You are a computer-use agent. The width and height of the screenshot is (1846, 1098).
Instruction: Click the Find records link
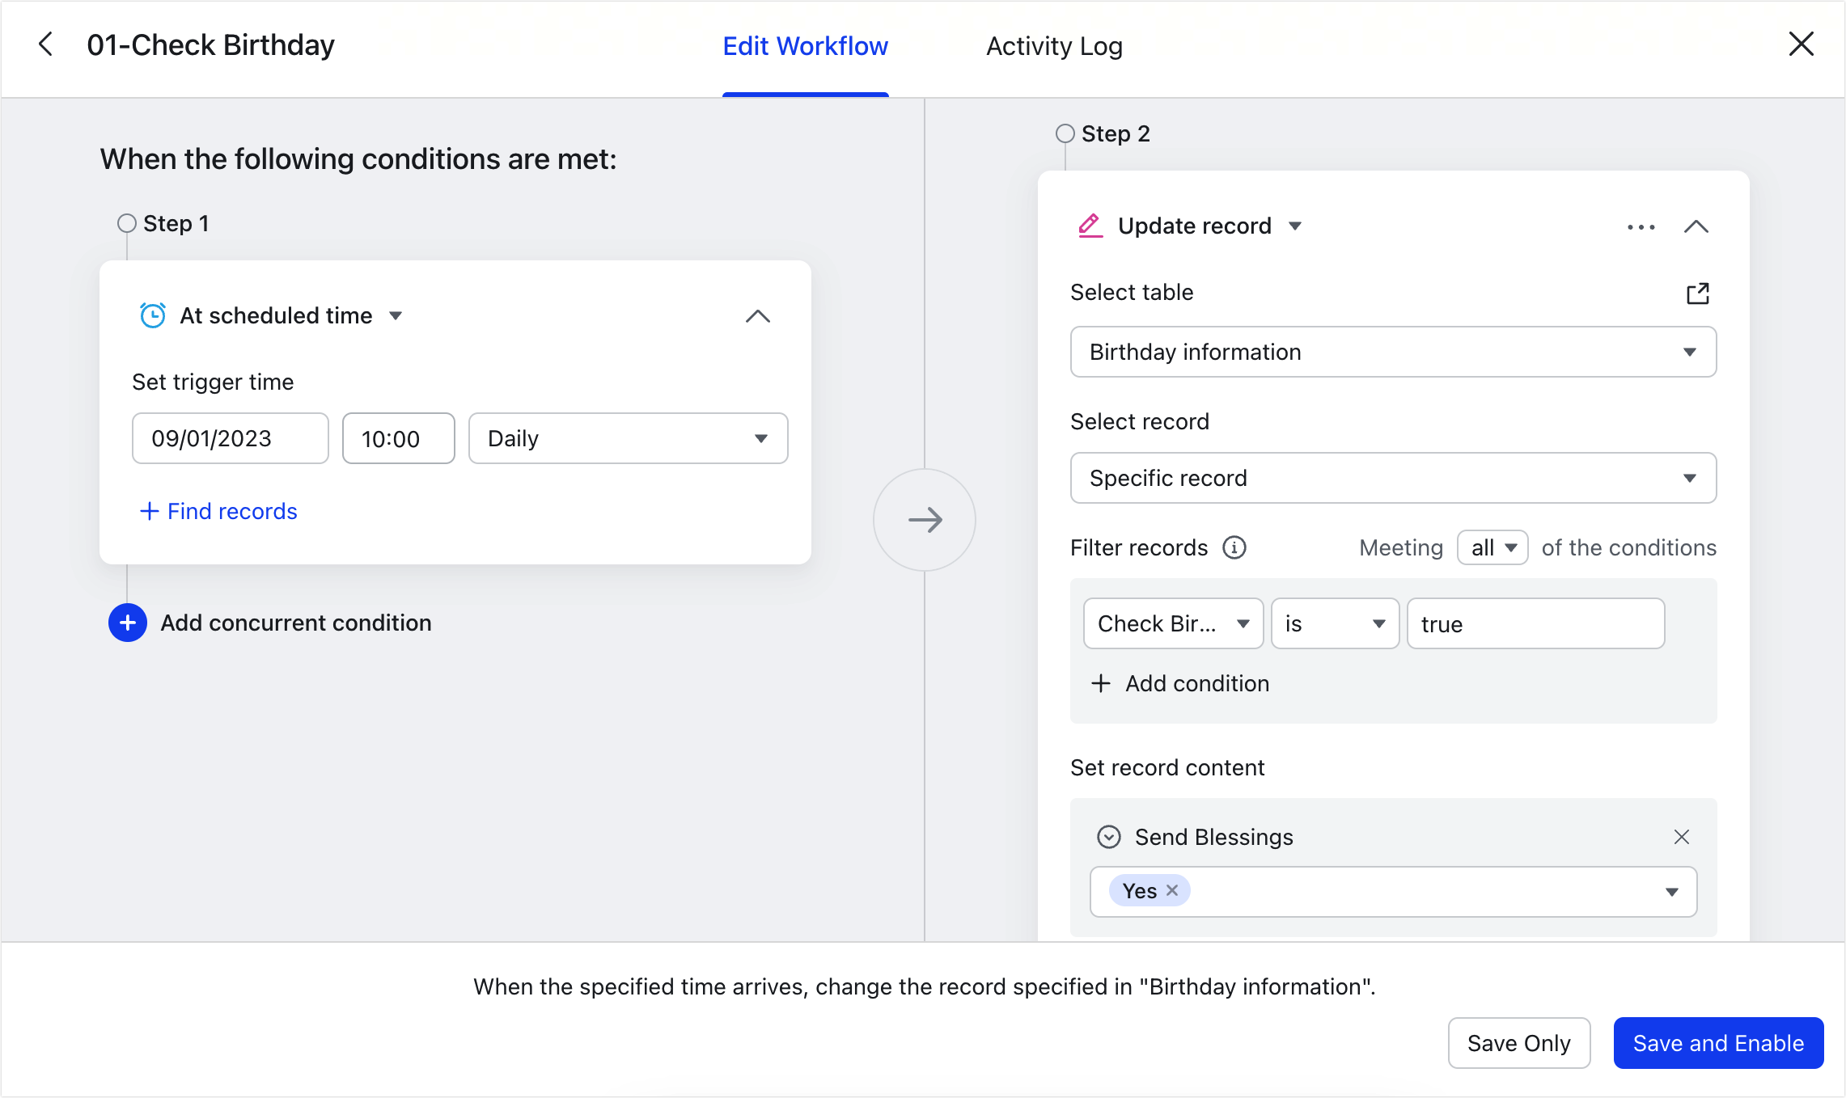tap(218, 511)
